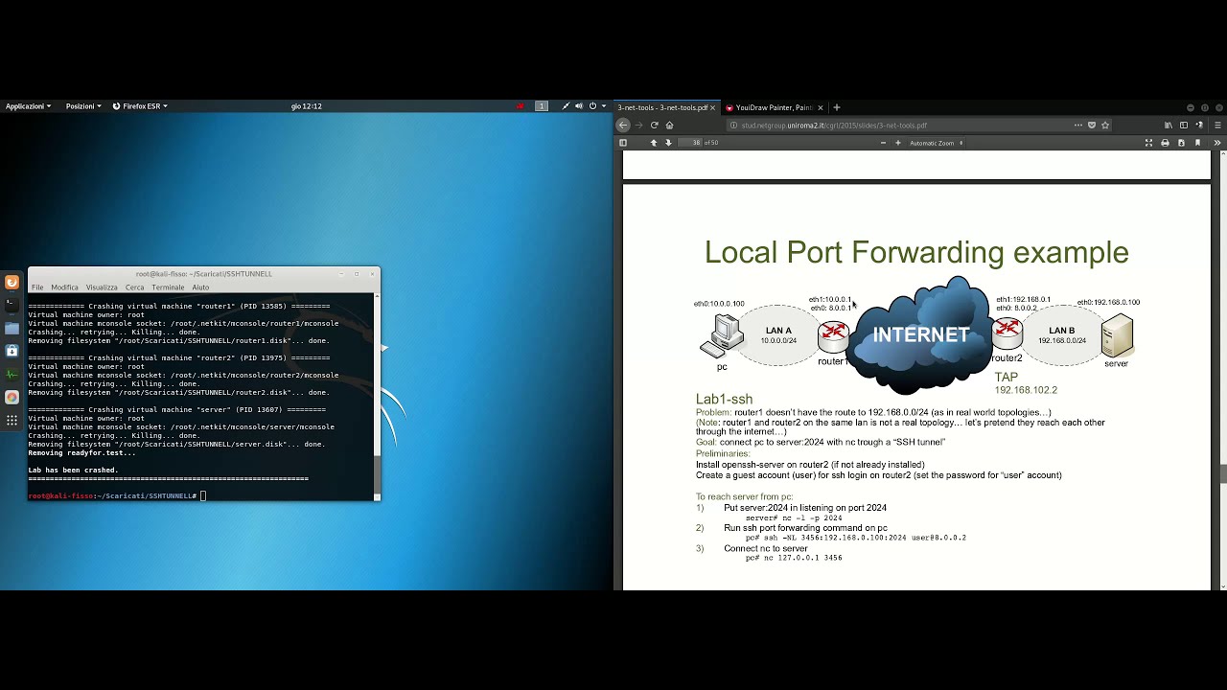Go to next PDF page
The image size is (1227, 690).
coord(668,143)
